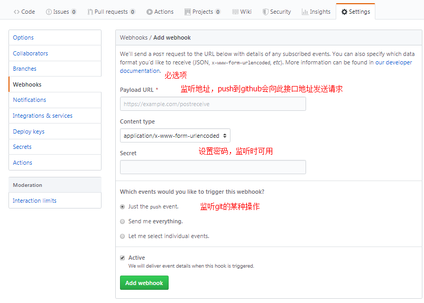Click the Pull requests count badge
The height and width of the screenshot is (303, 424).
132,12
